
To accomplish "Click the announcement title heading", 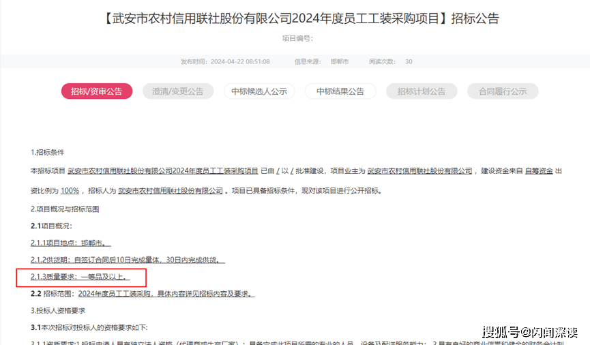I will (x=295, y=18).
